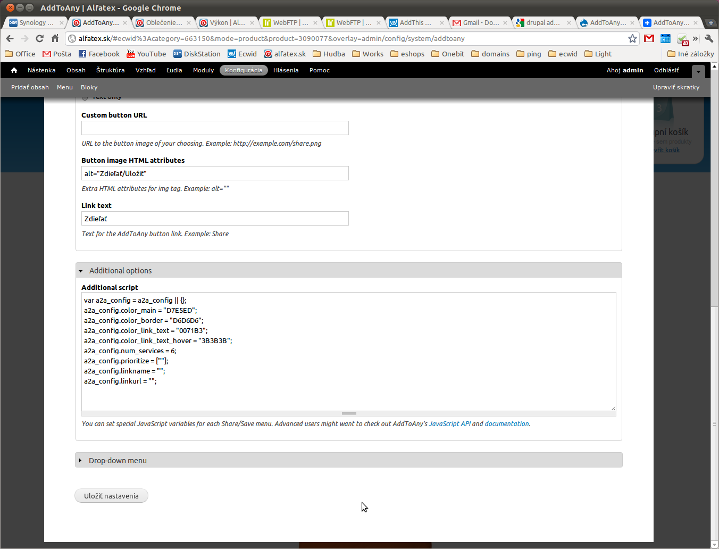Image resolution: width=719 pixels, height=549 pixels.
Task: Click the Uložiť nastavenia button
Action: tap(111, 496)
